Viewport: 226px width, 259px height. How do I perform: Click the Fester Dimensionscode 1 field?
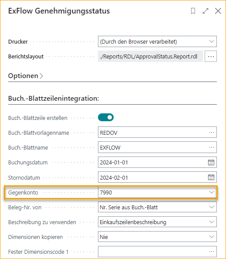[x=157, y=252]
